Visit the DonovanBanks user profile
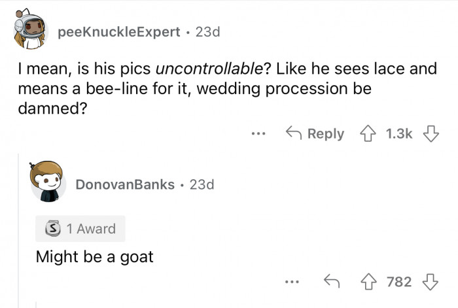Screen dimensions: 458x308 pos(125,184)
